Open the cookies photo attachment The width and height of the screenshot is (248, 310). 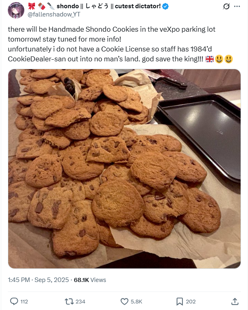124,169
